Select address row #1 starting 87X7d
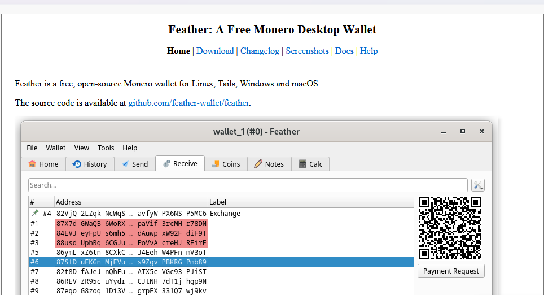Screen dimensions: 544x295 click(221, 223)
